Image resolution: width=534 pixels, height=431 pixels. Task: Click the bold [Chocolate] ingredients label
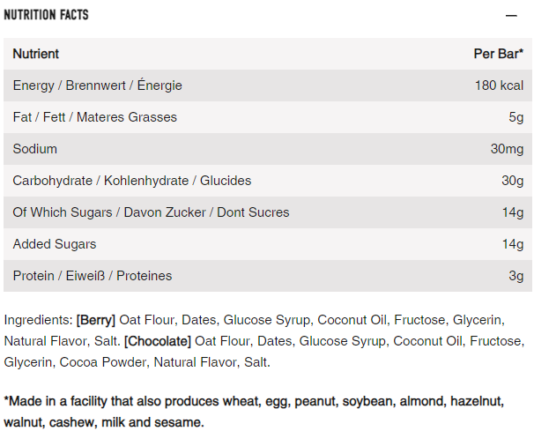(x=158, y=341)
